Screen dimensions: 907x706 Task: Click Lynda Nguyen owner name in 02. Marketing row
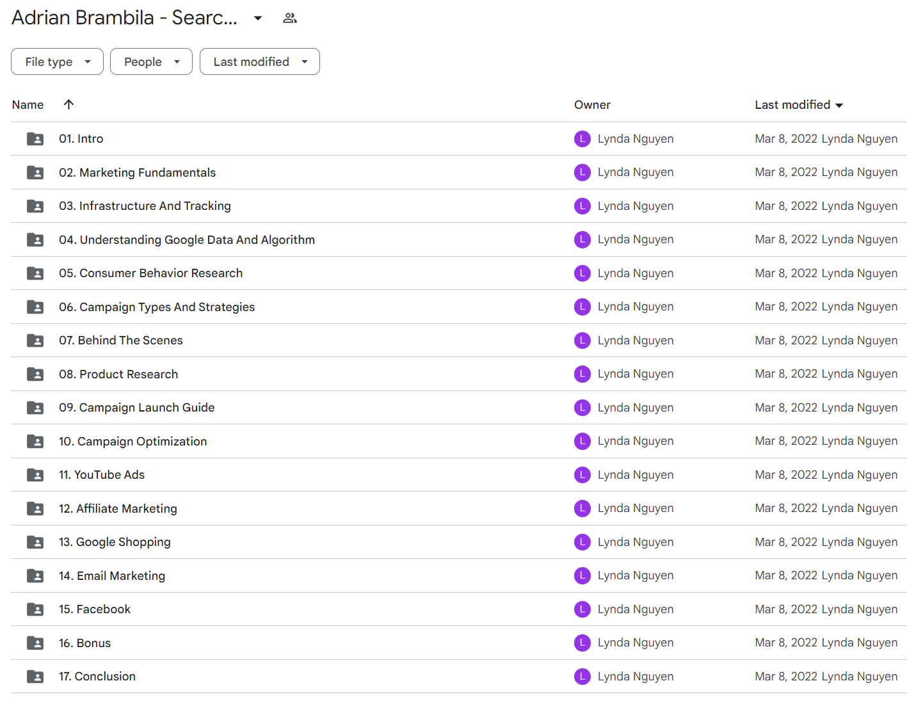pyautogui.click(x=636, y=172)
